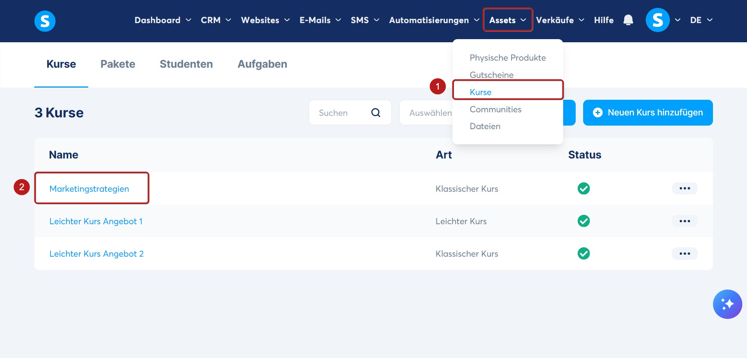Click 'Klassischer Kurs' in the Marketingstrategien row
The image size is (747, 358).
pos(467,189)
